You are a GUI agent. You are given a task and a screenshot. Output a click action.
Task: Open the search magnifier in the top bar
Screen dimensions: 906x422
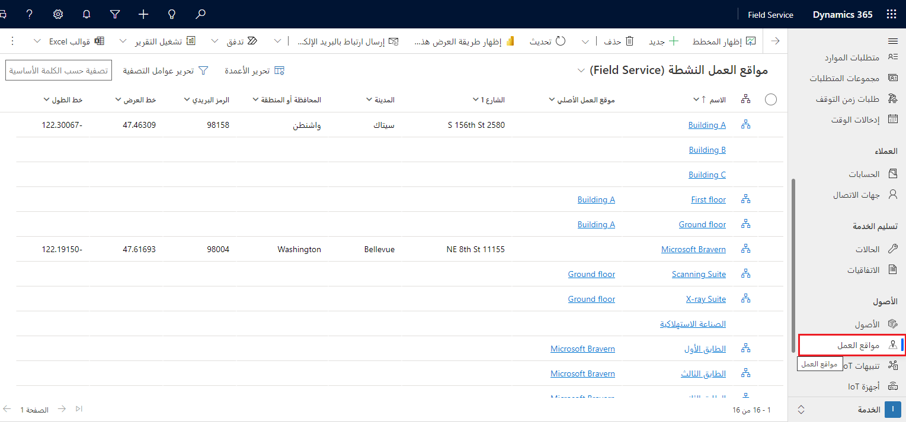201,14
